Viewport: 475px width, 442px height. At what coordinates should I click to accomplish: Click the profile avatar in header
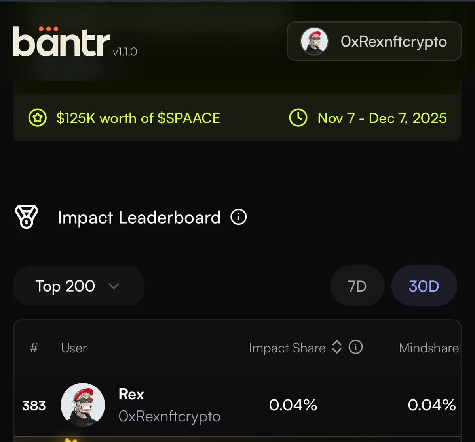click(x=314, y=41)
